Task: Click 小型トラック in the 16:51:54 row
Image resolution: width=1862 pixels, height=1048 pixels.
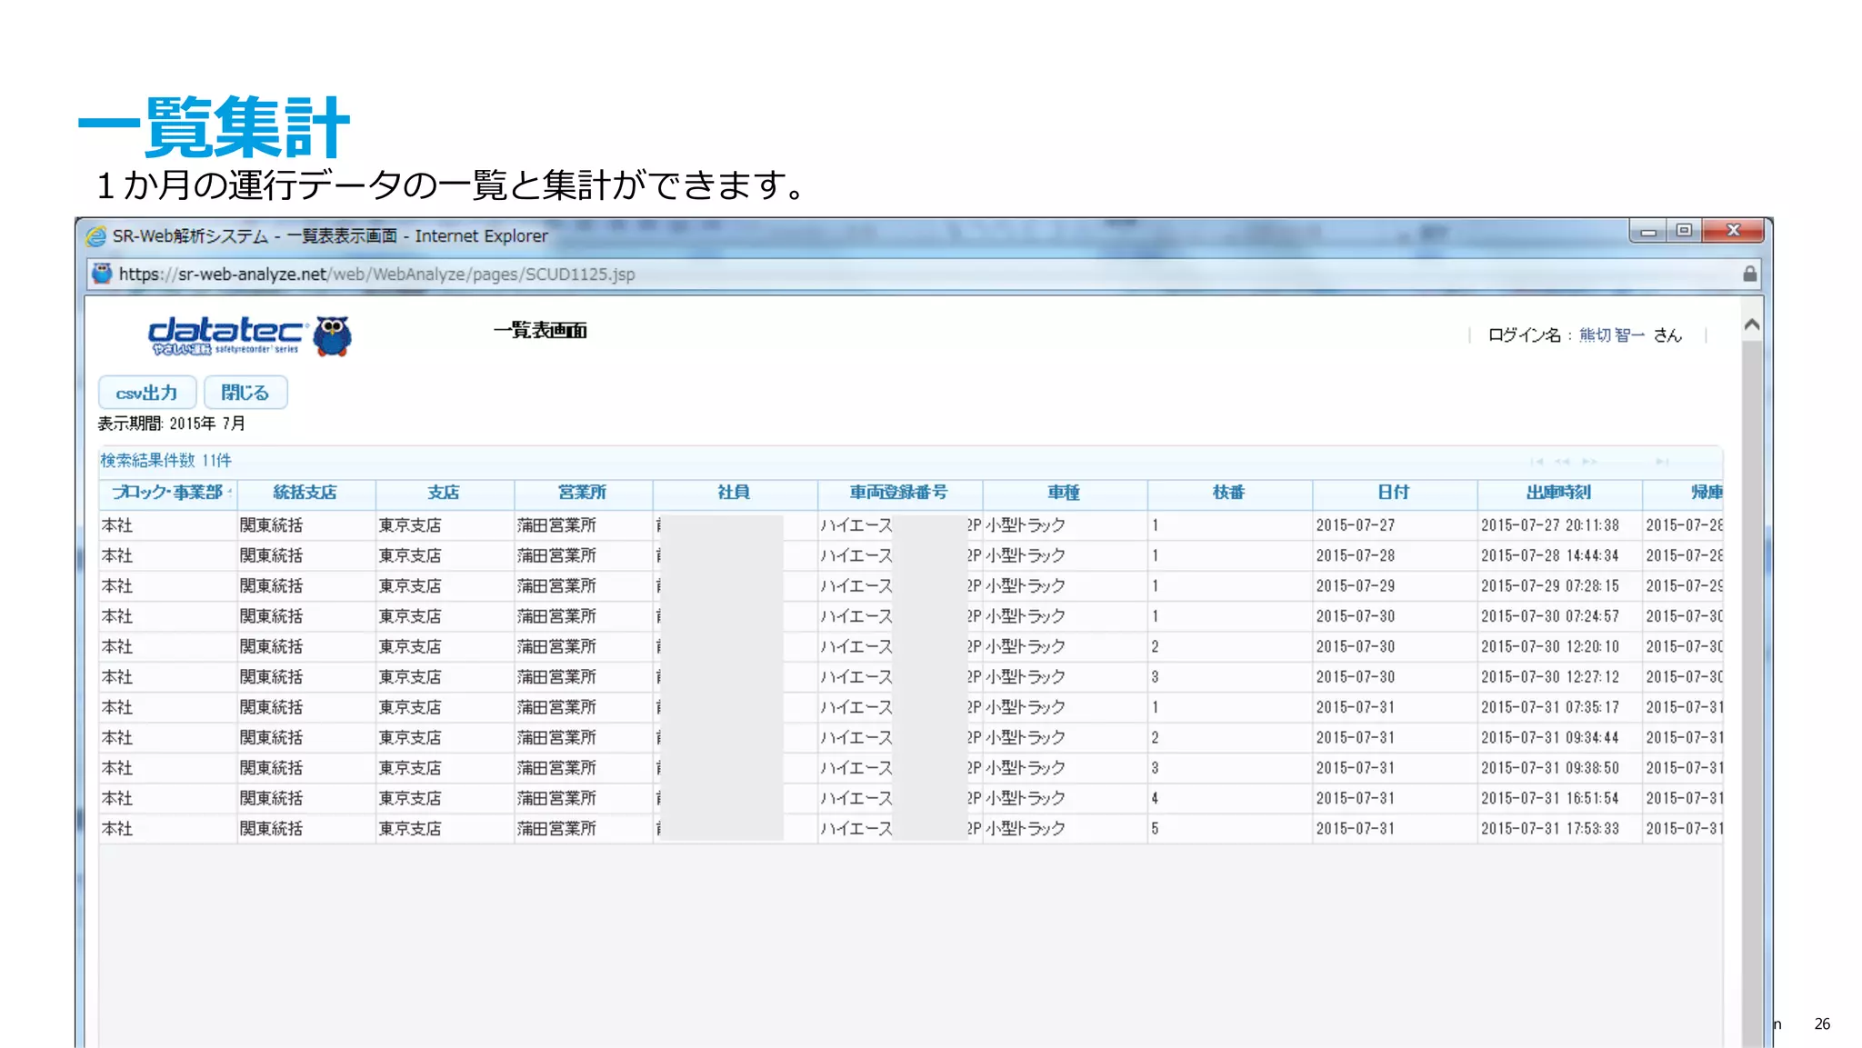Action: (x=1026, y=798)
